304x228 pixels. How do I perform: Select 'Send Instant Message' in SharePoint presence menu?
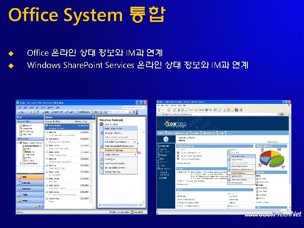tap(242, 173)
